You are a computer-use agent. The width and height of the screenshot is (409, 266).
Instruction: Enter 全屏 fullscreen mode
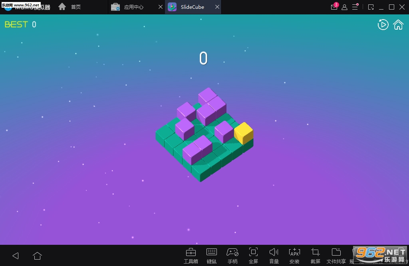pos(253,255)
